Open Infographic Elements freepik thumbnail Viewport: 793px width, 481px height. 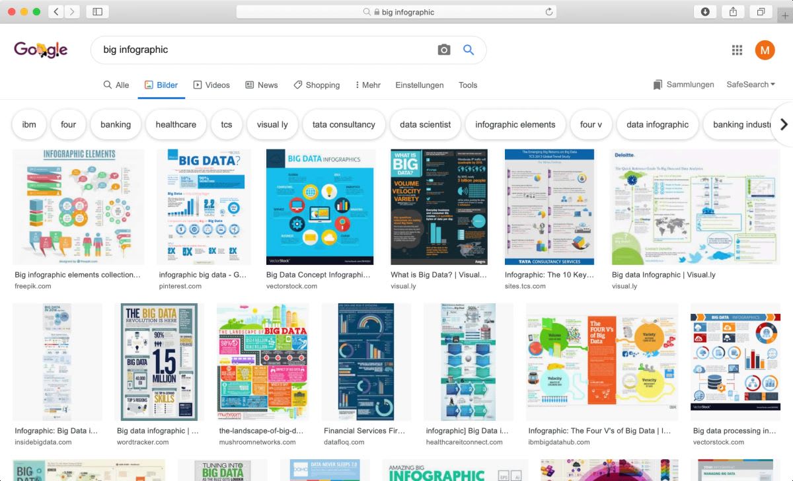79,207
